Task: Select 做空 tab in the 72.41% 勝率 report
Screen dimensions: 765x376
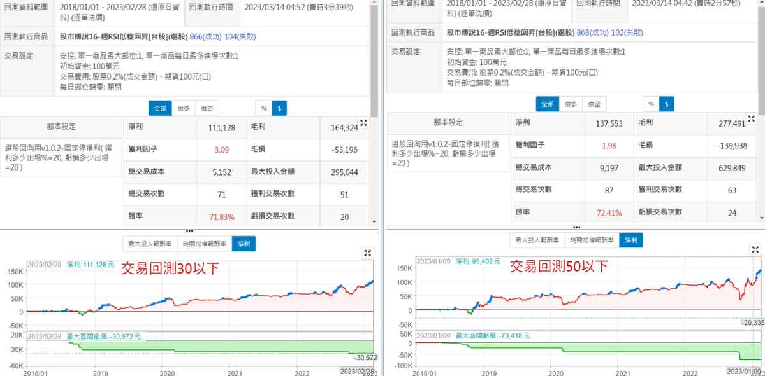Action: pyautogui.click(x=594, y=104)
